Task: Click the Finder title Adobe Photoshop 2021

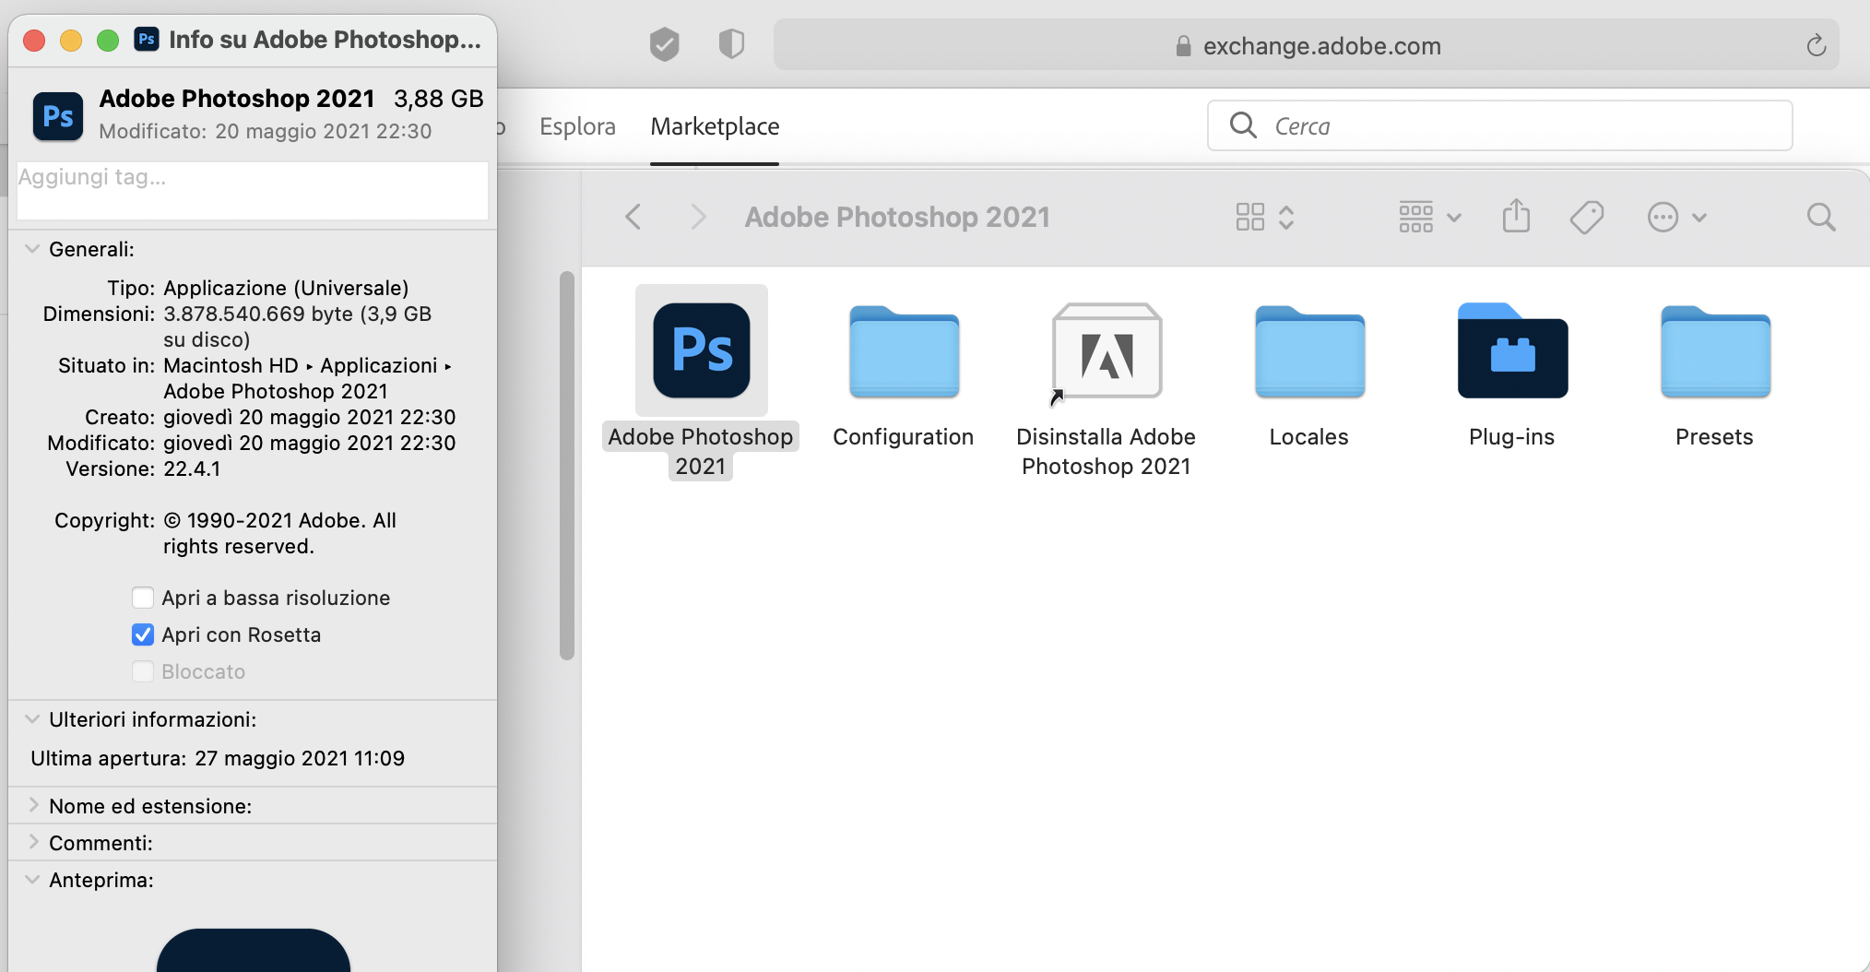Action: [897, 218]
